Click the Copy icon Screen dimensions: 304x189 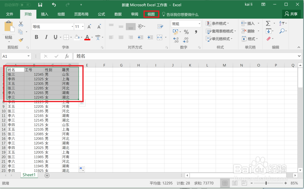pos(20,32)
